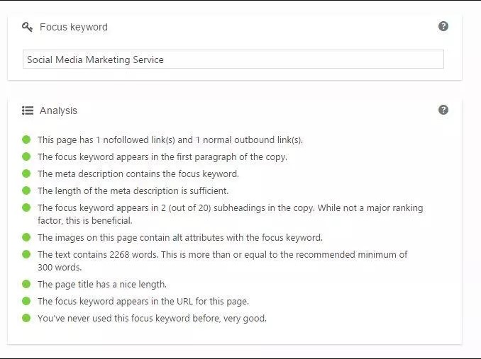481x359 pixels.
Task: Click green bullet for word count result
Action: pyautogui.click(x=26, y=254)
